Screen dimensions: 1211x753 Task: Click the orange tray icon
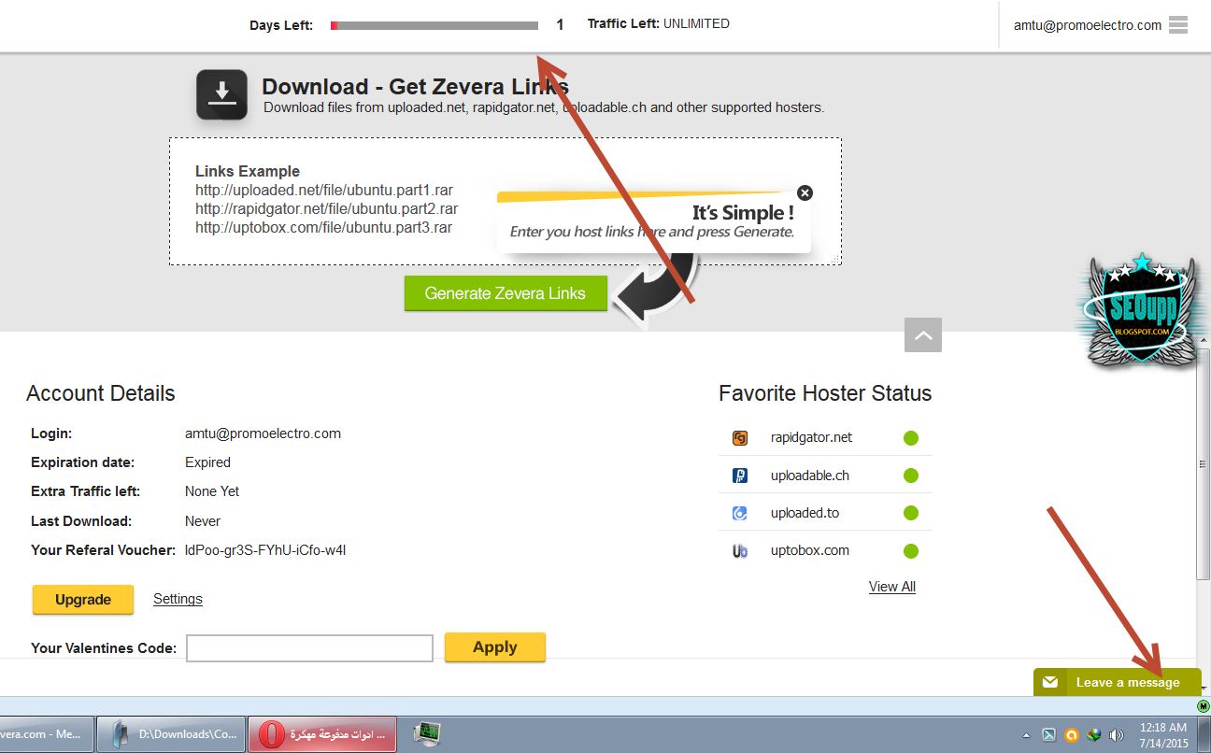[x=1072, y=735]
